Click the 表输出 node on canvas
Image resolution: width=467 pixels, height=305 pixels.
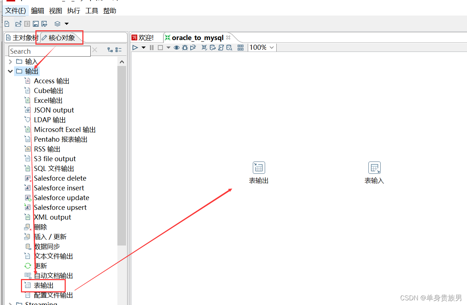click(x=259, y=168)
